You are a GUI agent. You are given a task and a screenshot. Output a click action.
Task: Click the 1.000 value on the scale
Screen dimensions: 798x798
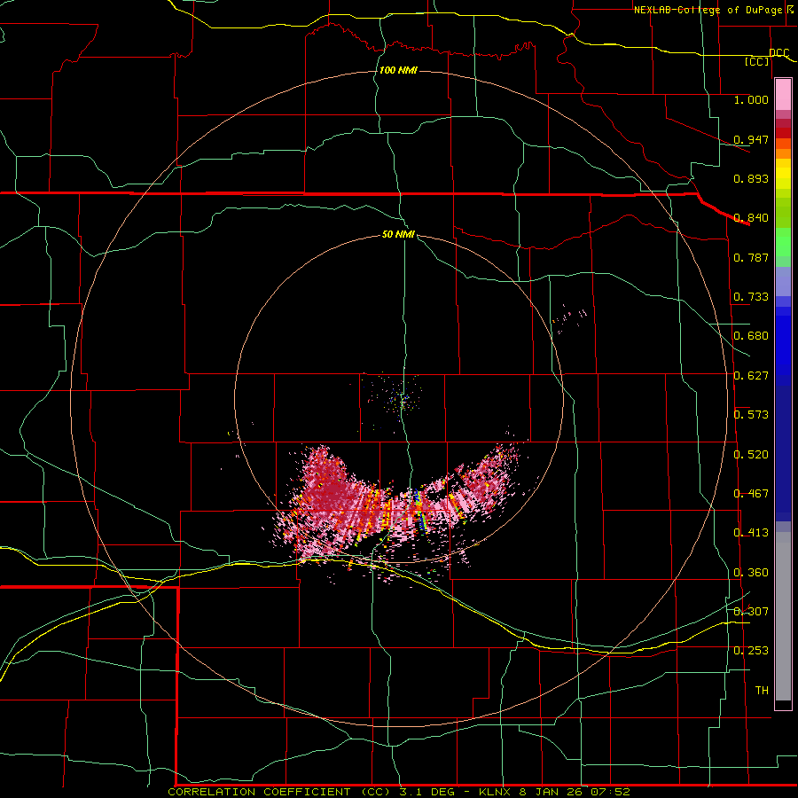(x=751, y=99)
